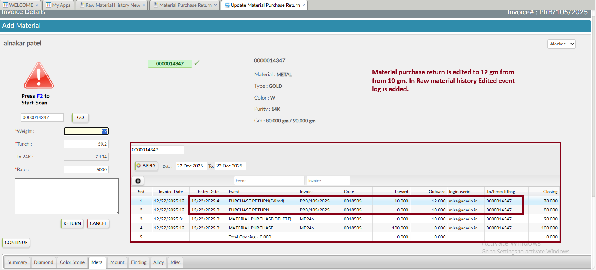Click APPLY to filter the history
Image resolution: width=596 pixels, height=270 pixels.
coord(146,166)
